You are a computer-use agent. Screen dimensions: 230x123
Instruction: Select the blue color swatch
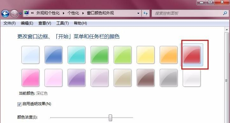pos(53,55)
